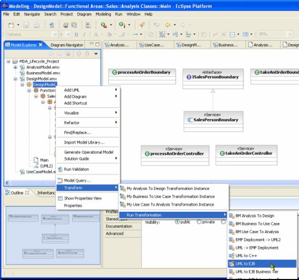Click the ISalesPersonBoundary interface icon
The height and width of the screenshot is (280, 299).
click(189, 77)
